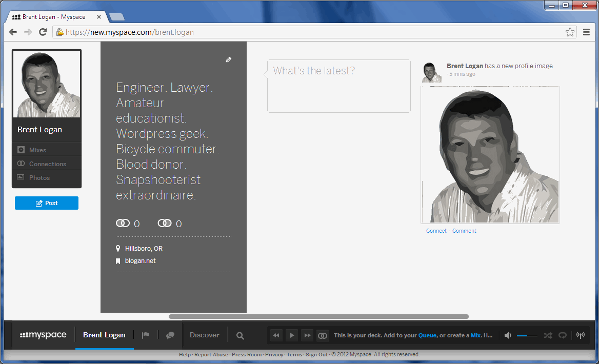Open Photos in the sidebar
Image resolution: width=599 pixels, height=364 pixels.
coord(47,177)
